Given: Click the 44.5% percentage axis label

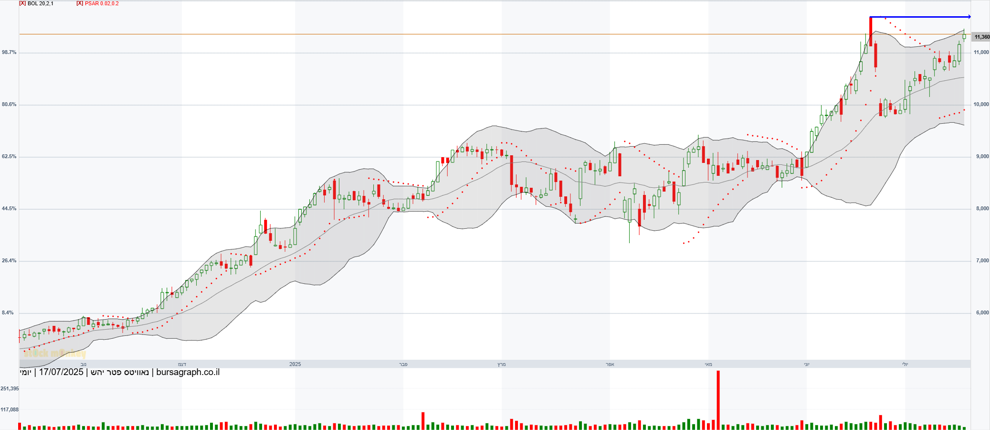Looking at the screenshot, I should click(9, 208).
